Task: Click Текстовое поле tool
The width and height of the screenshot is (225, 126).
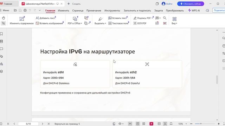Action: pos(119,23)
